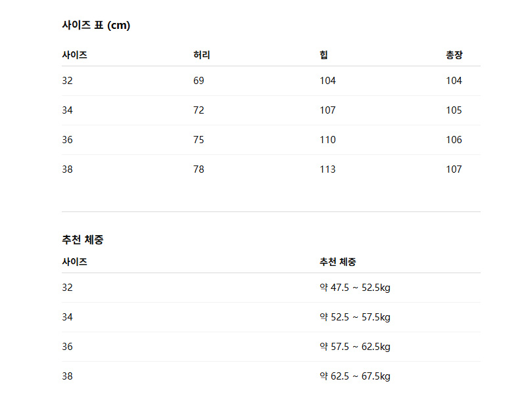Image resolution: width=526 pixels, height=394 pixels.
Task: Click the "총장" column header
Action: click(x=454, y=55)
